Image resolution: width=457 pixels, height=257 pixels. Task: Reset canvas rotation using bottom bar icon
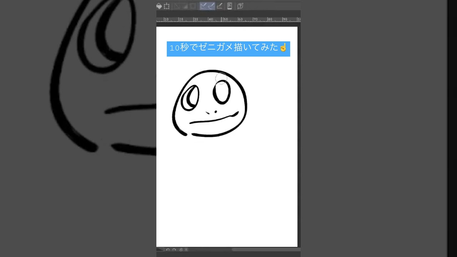(x=181, y=250)
